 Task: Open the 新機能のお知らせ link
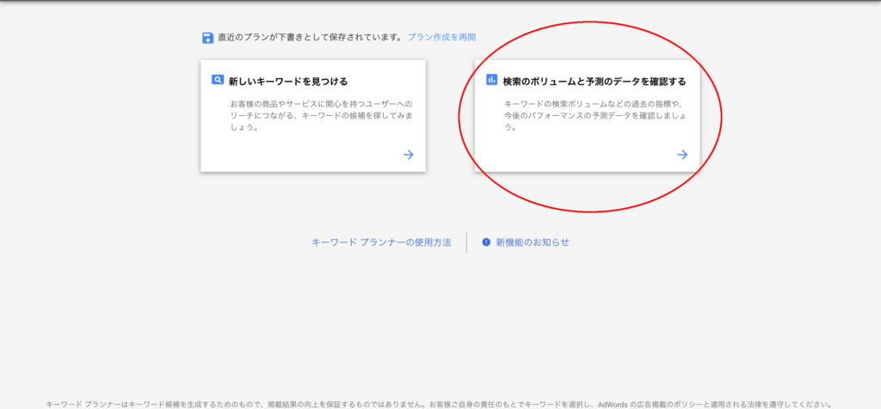click(x=532, y=242)
